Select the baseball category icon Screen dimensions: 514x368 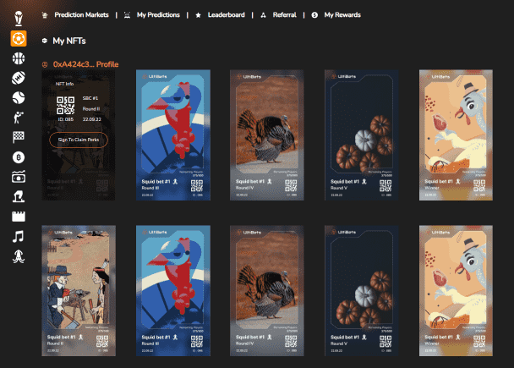point(19,98)
